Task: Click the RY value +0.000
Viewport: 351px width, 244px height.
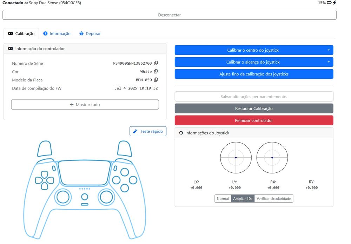Action: click(312, 187)
